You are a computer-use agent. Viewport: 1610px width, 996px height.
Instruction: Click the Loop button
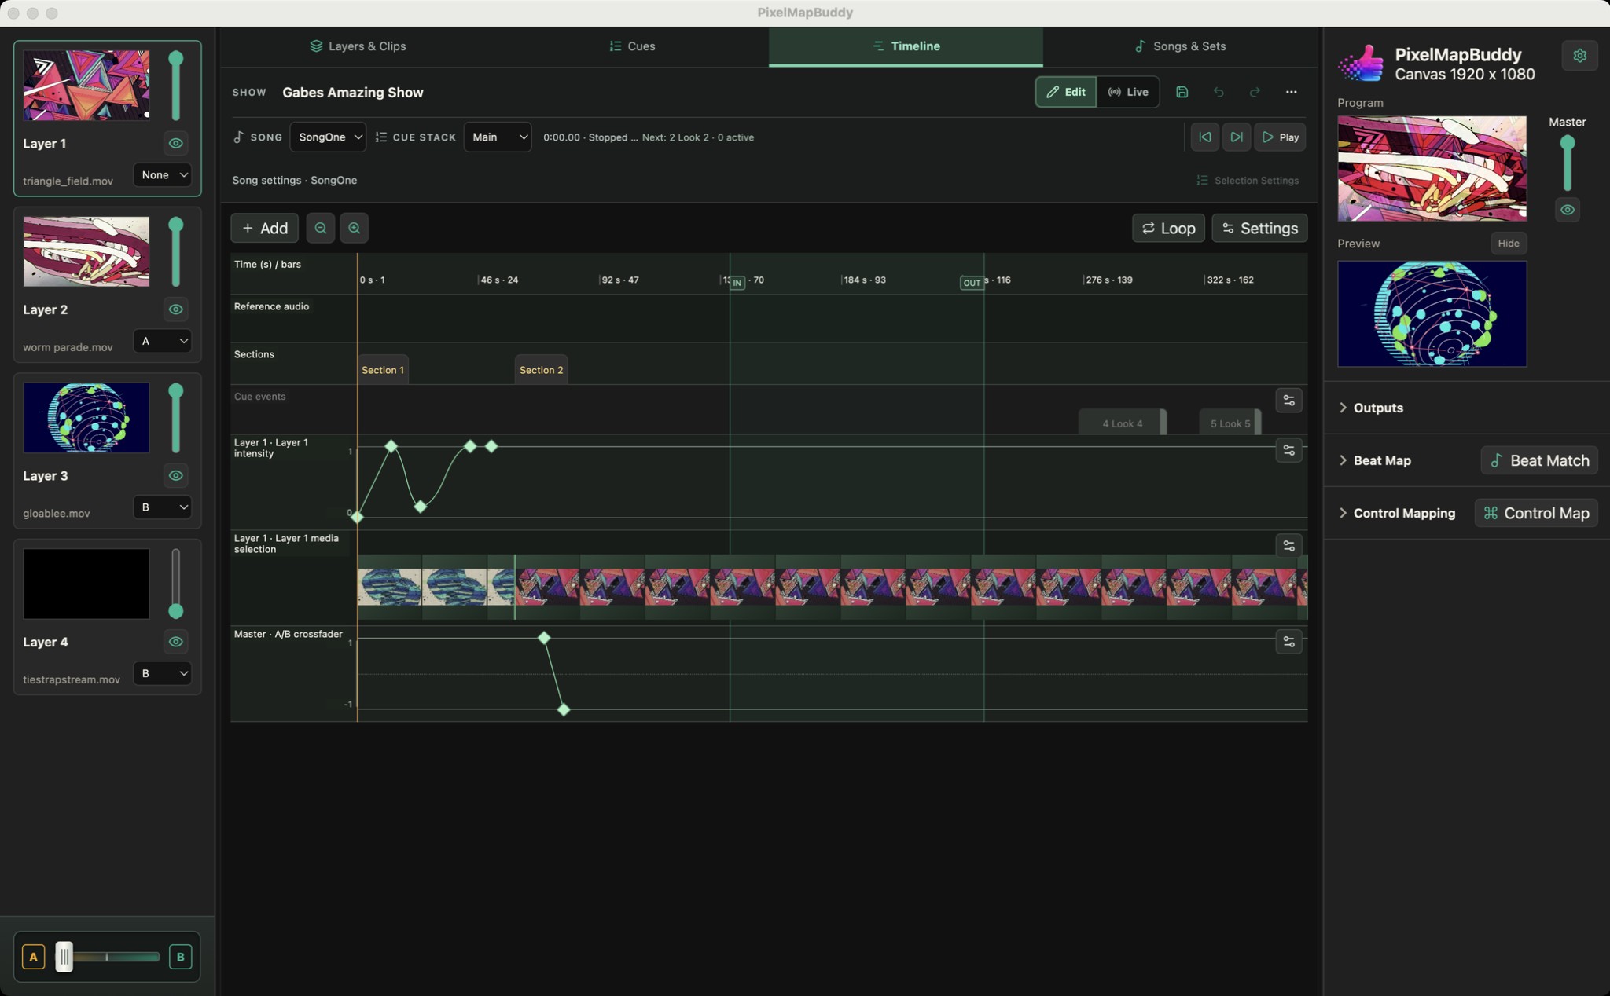(1168, 228)
